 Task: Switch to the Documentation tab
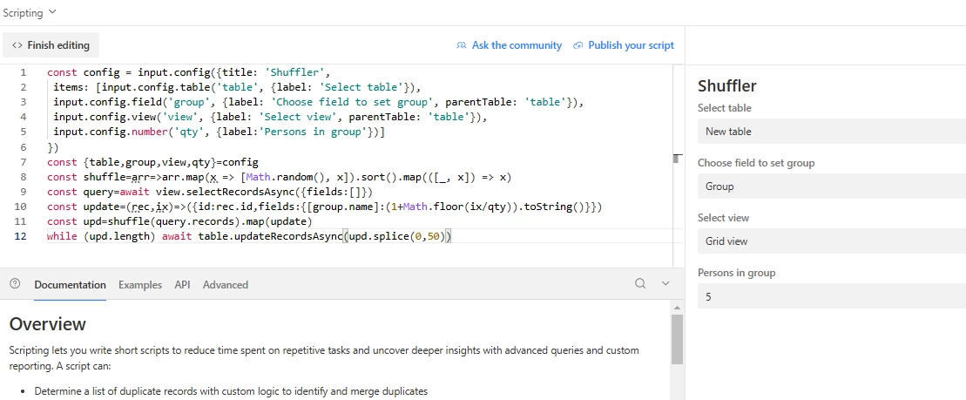pyautogui.click(x=71, y=285)
